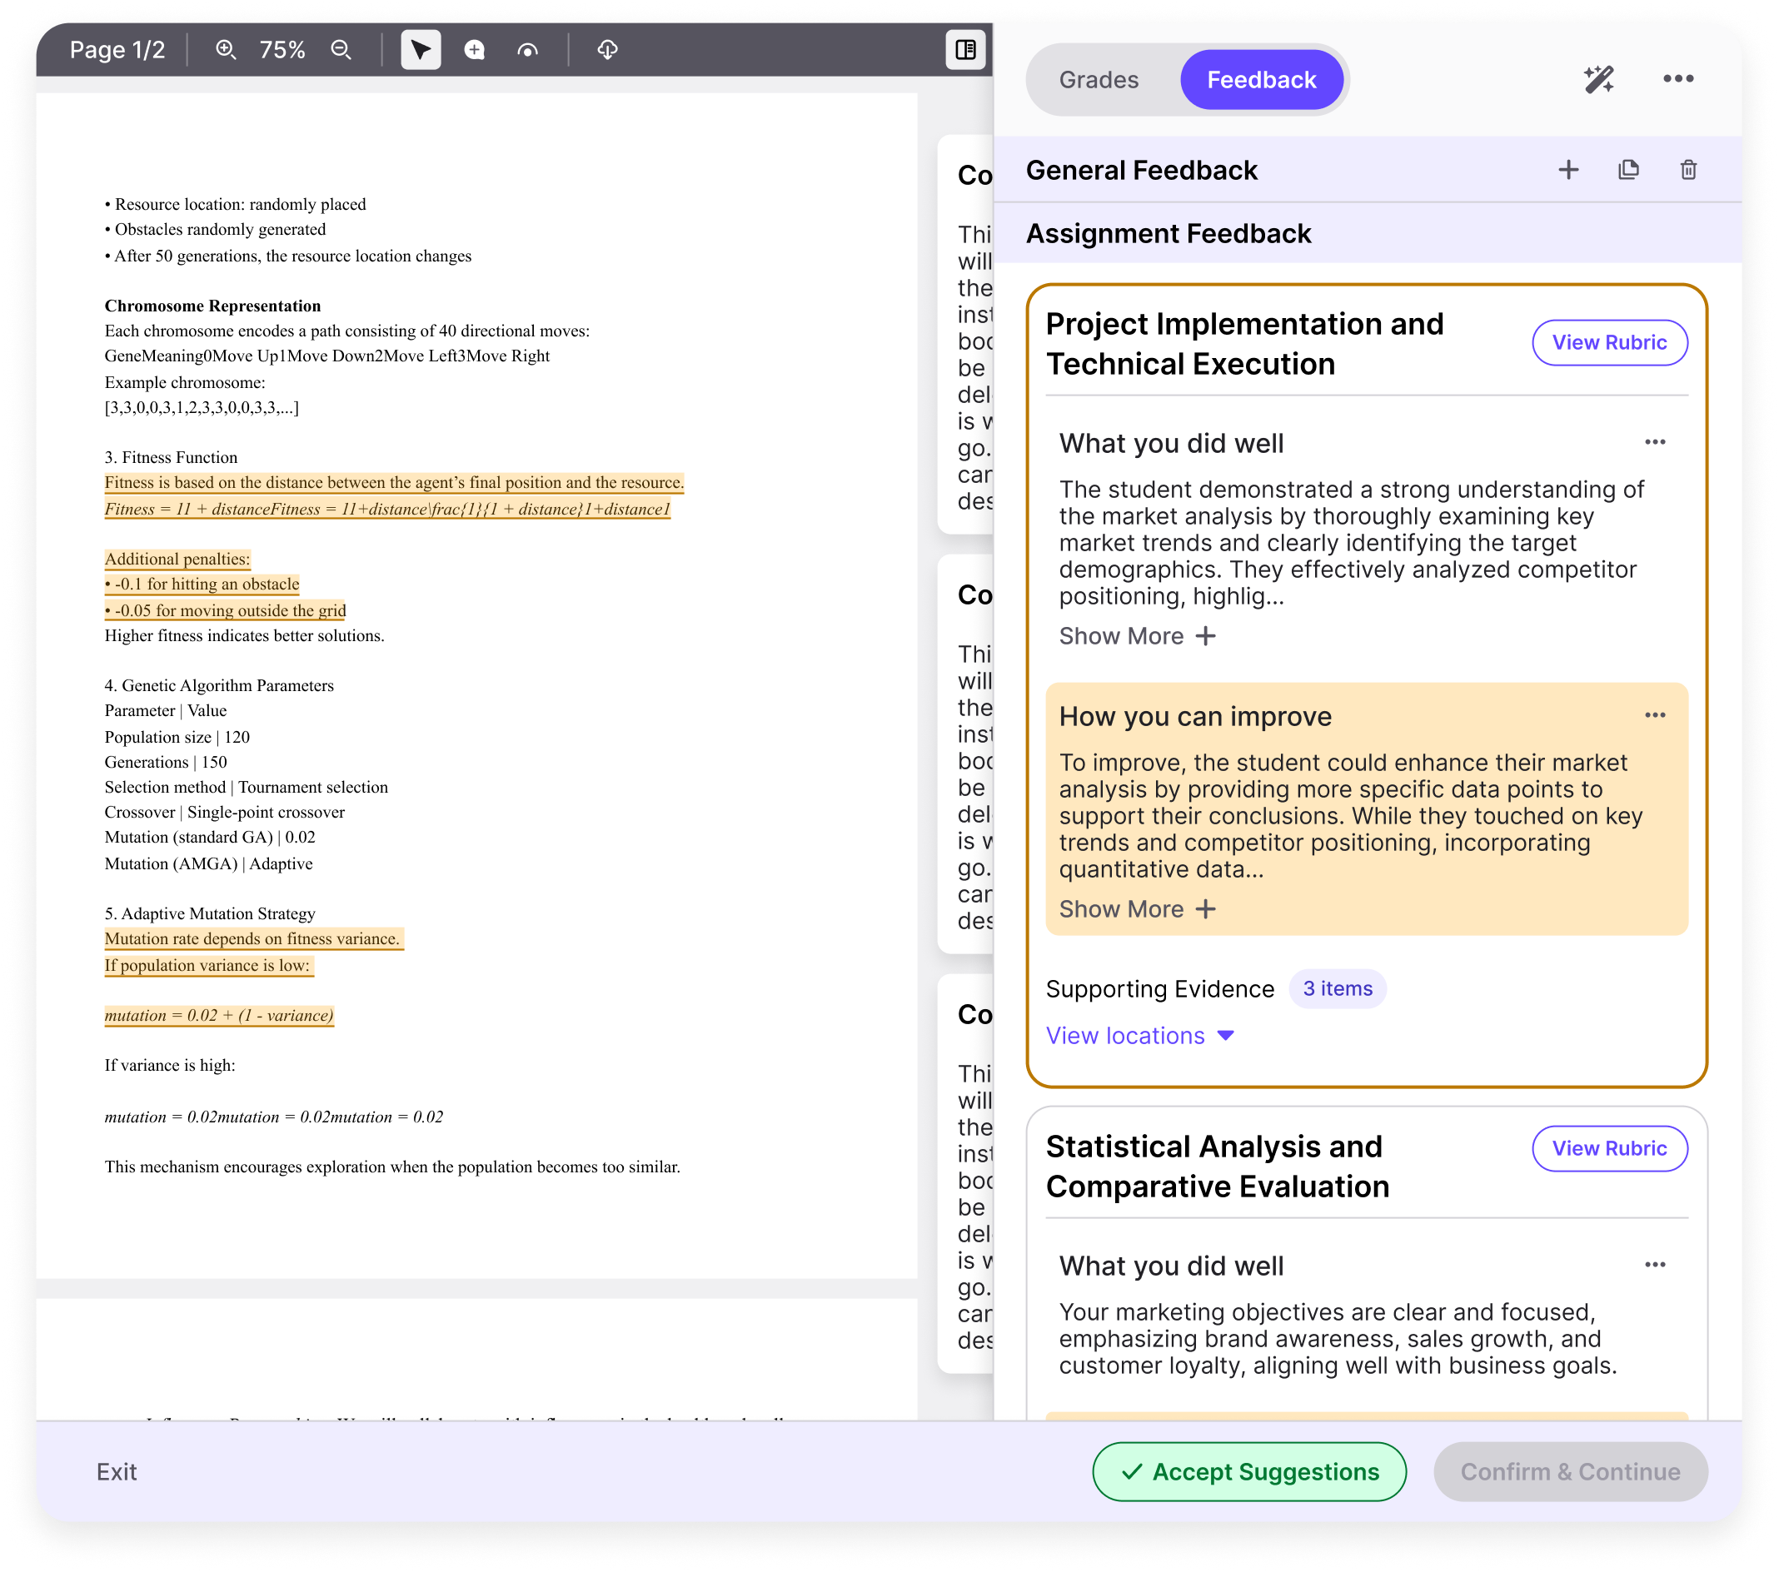1779x1572 pixels.
Task: Click highlighted 'Mutation rate depends on fitness variance.'
Action: click(x=253, y=938)
